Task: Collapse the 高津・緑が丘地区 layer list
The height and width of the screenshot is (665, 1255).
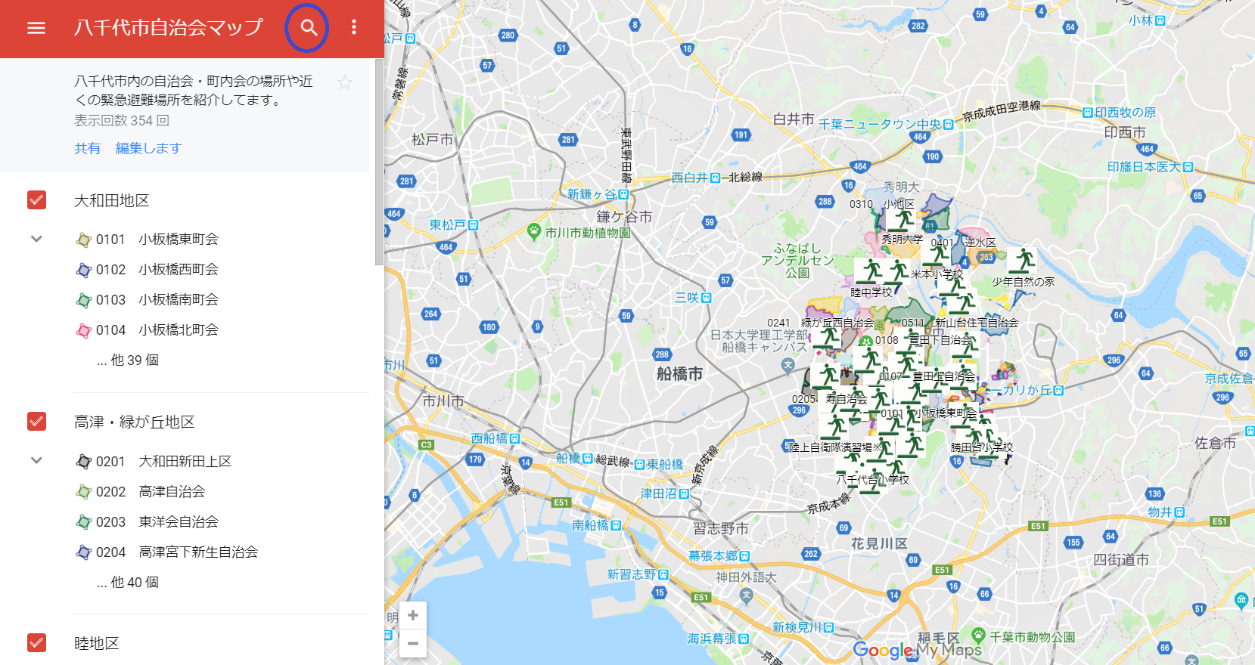Action: 36,460
